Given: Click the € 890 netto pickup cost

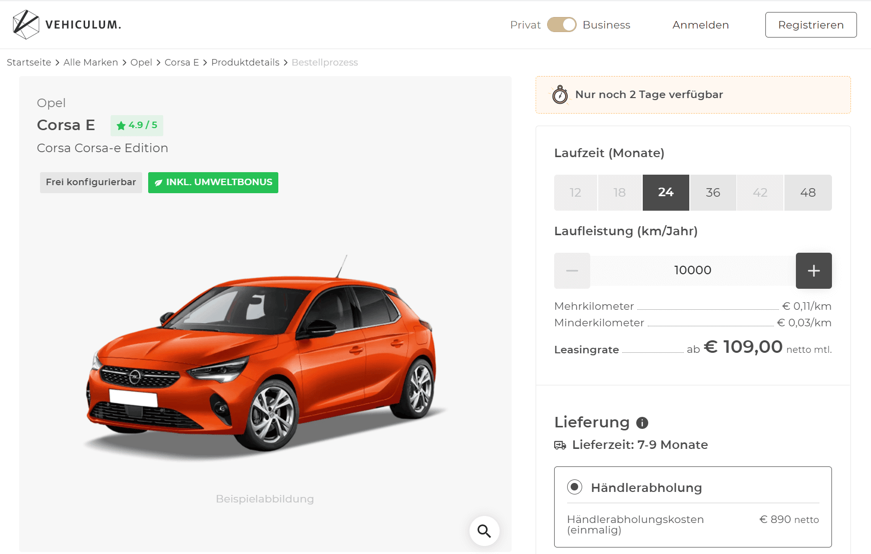Looking at the screenshot, I should click(789, 519).
